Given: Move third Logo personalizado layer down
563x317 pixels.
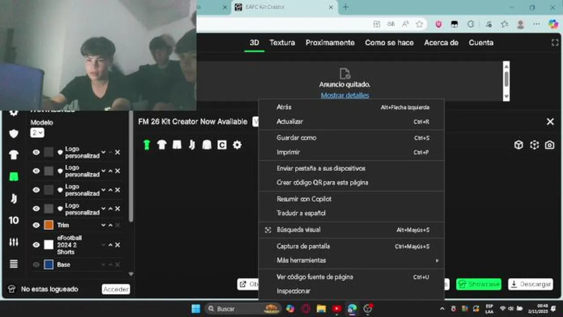Looking at the screenshot, I should pyautogui.click(x=104, y=190).
